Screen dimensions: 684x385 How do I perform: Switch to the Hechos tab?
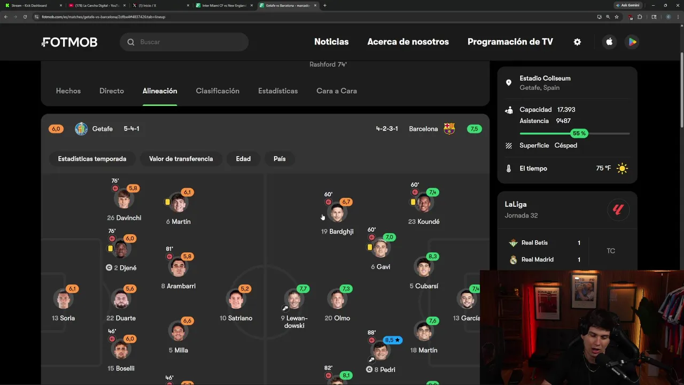coord(68,91)
